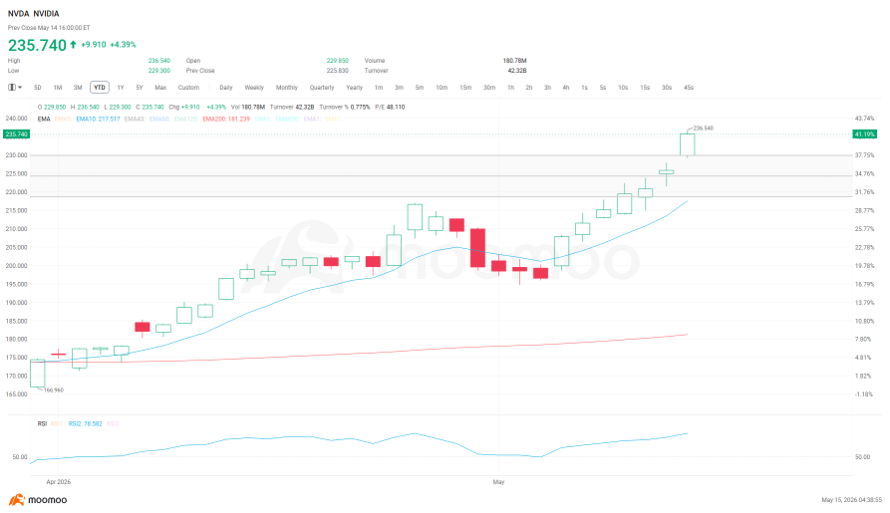The width and height of the screenshot is (890, 513).
Task: Switch to Daily candle interval
Action: (226, 88)
